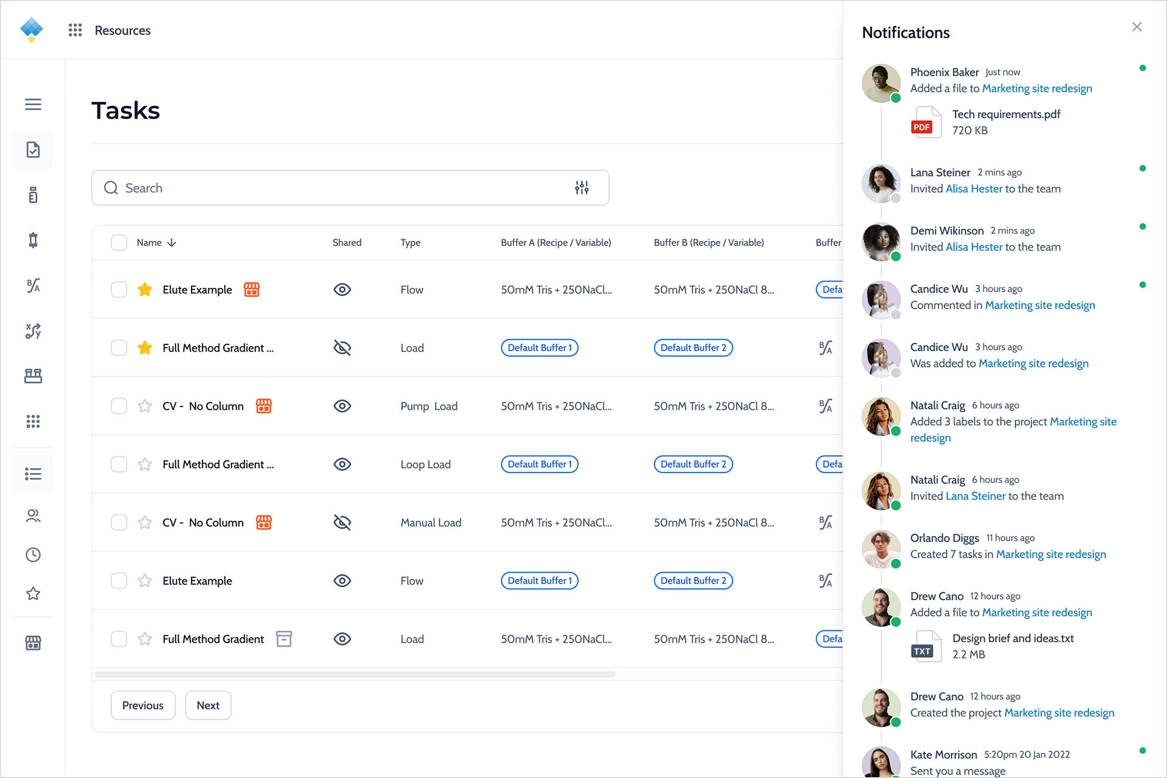Toggle shared visibility for the Manual Load row
Image resolution: width=1167 pixels, height=778 pixels.
pyautogui.click(x=342, y=522)
